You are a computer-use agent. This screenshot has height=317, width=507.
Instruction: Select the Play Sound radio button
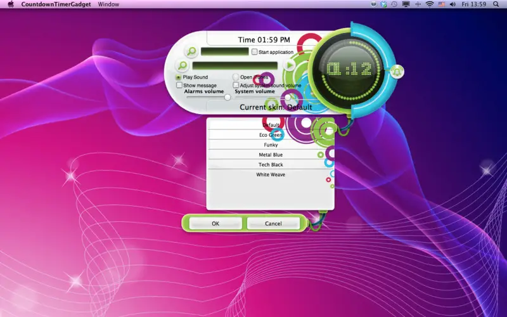point(178,77)
